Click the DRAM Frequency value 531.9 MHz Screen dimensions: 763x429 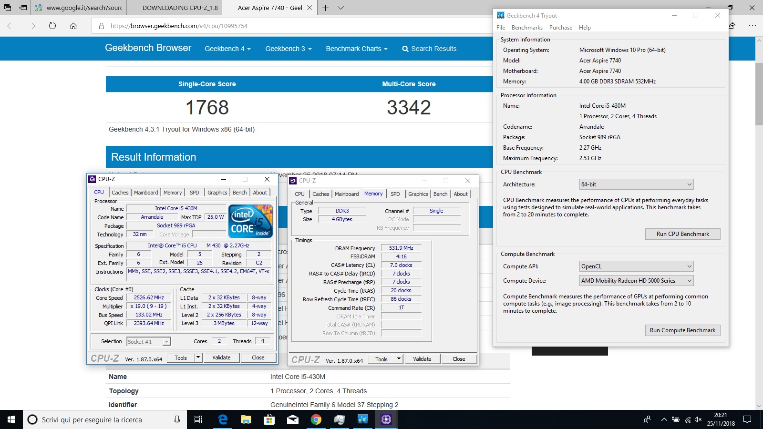coord(401,248)
